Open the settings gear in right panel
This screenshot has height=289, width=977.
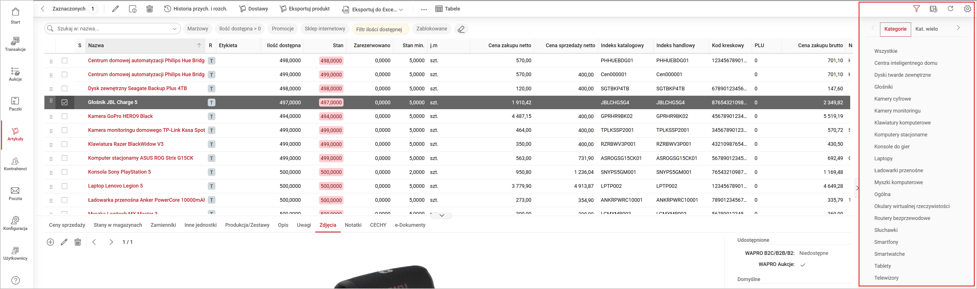click(968, 9)
